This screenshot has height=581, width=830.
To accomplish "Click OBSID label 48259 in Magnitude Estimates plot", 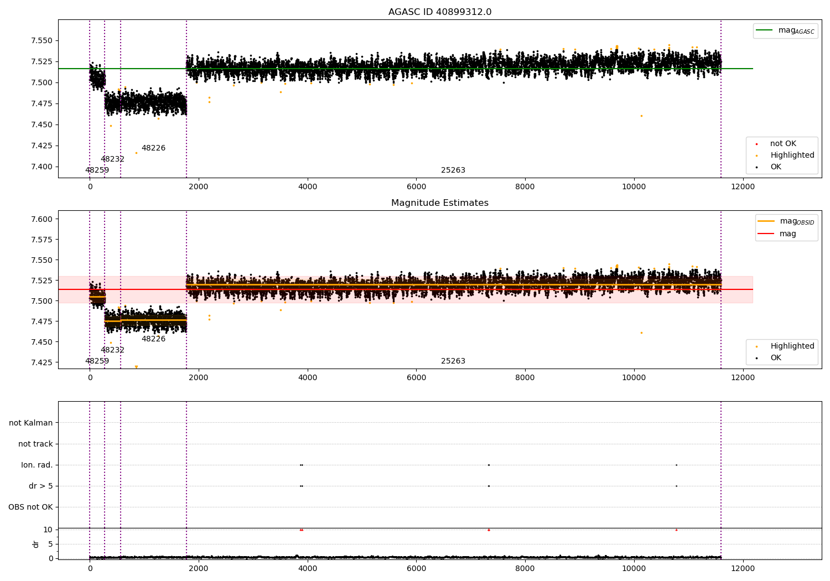I will [97, 361].
